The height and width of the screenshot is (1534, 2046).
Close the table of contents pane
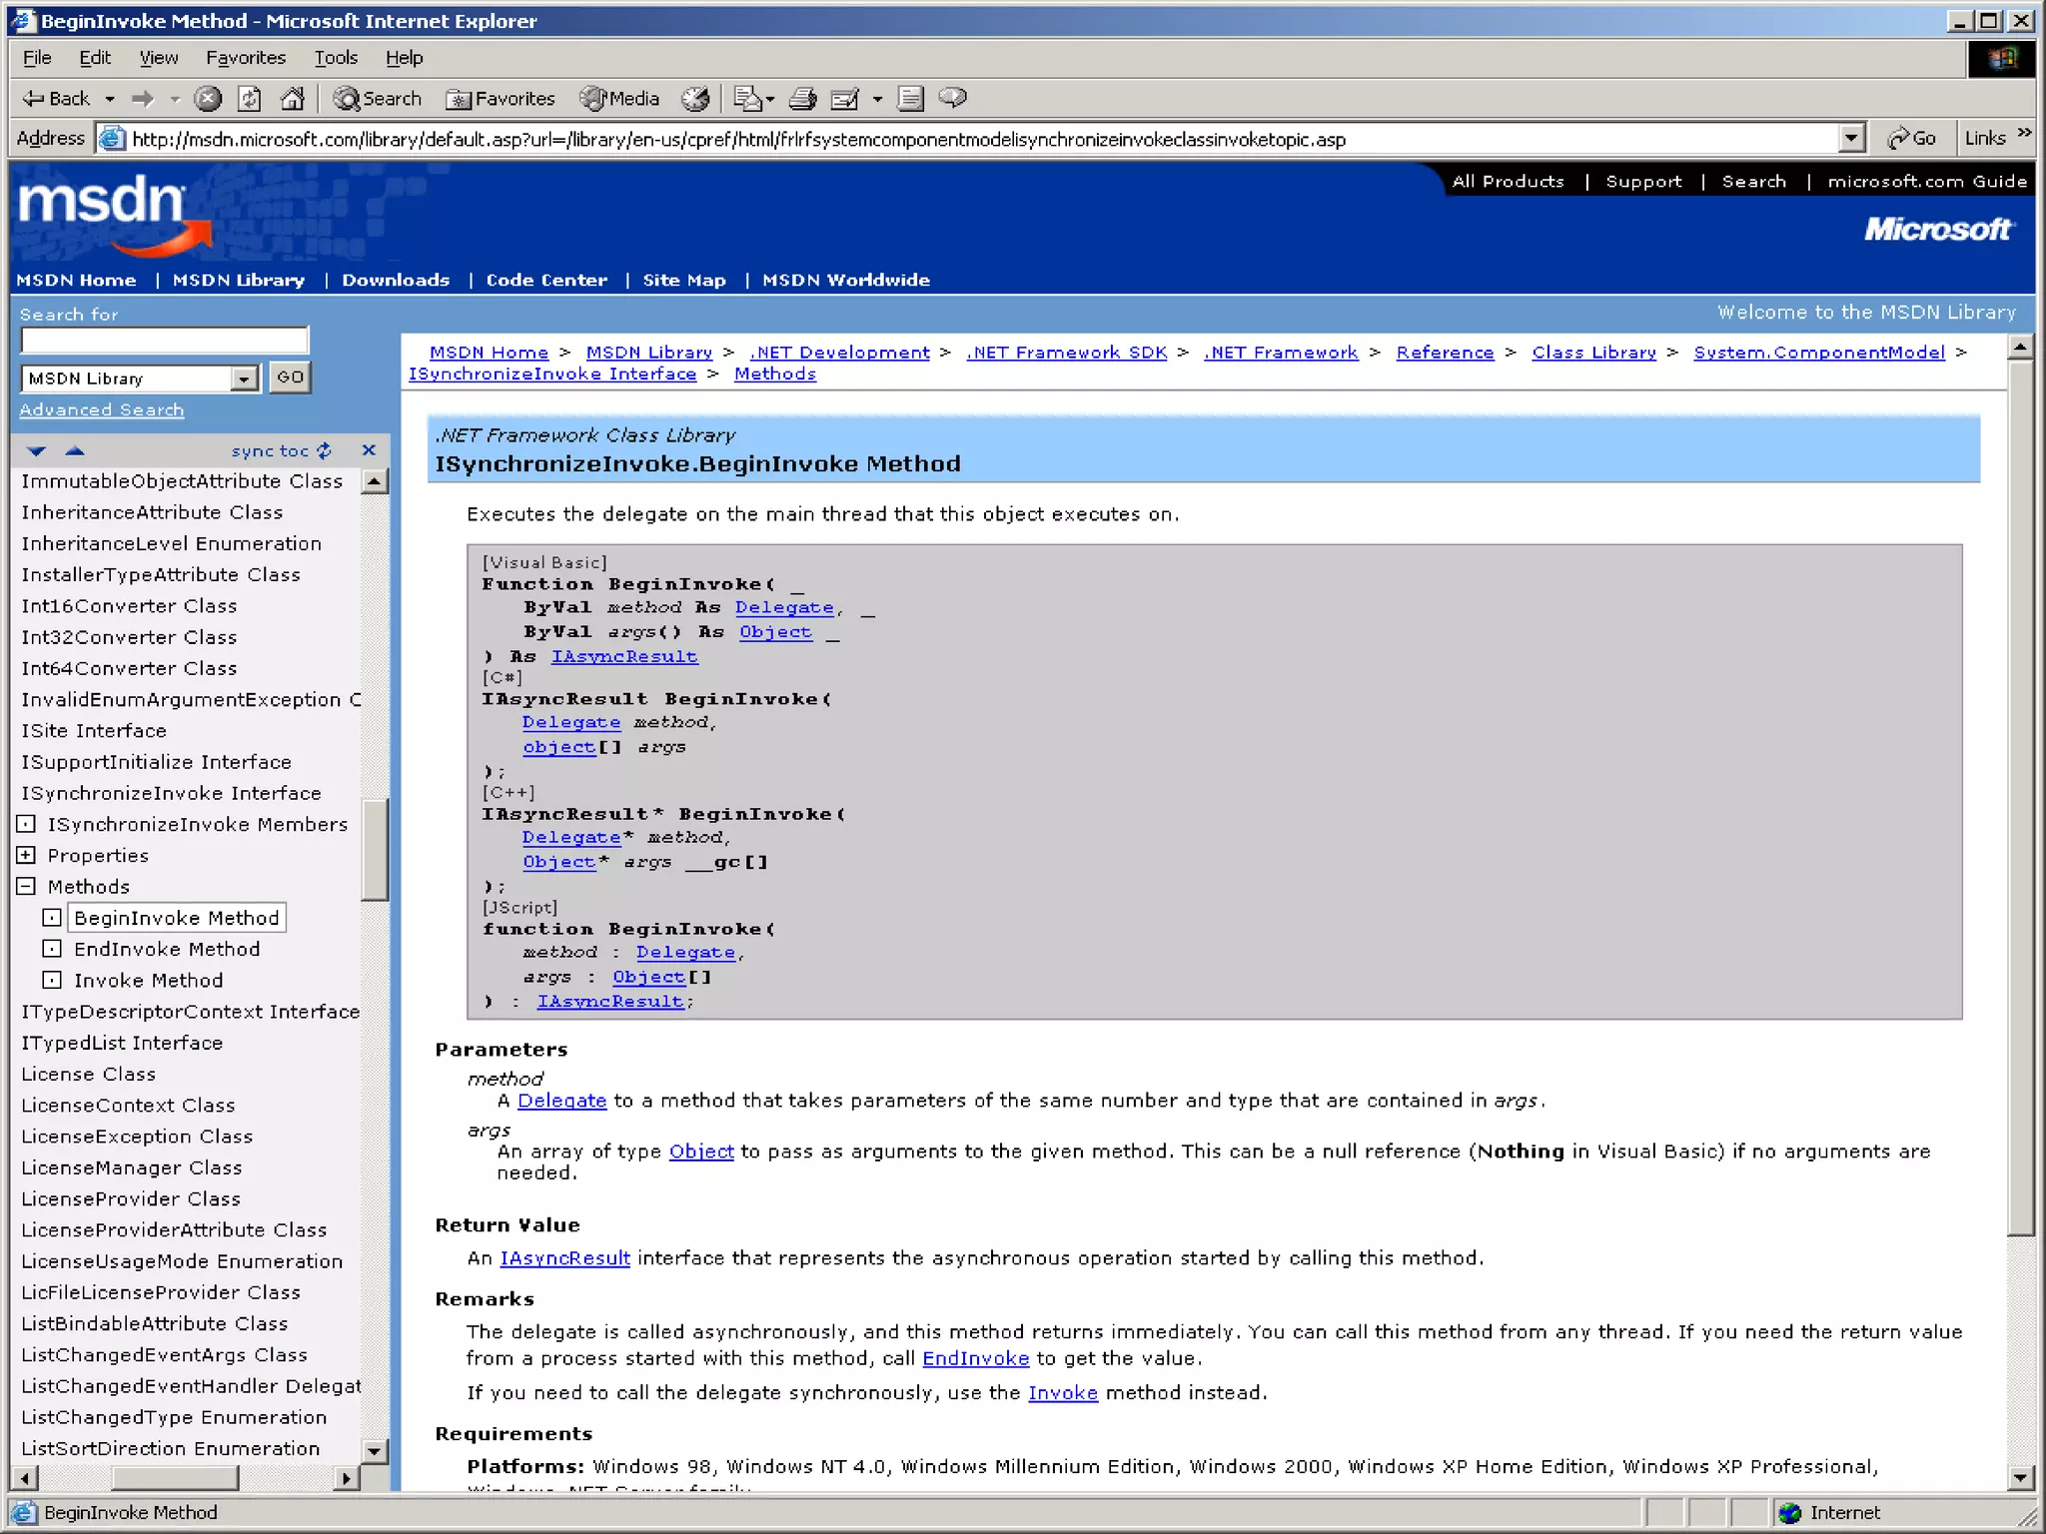[369, 450]
